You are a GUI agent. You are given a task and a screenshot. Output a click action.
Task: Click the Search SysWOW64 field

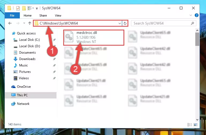164,23
